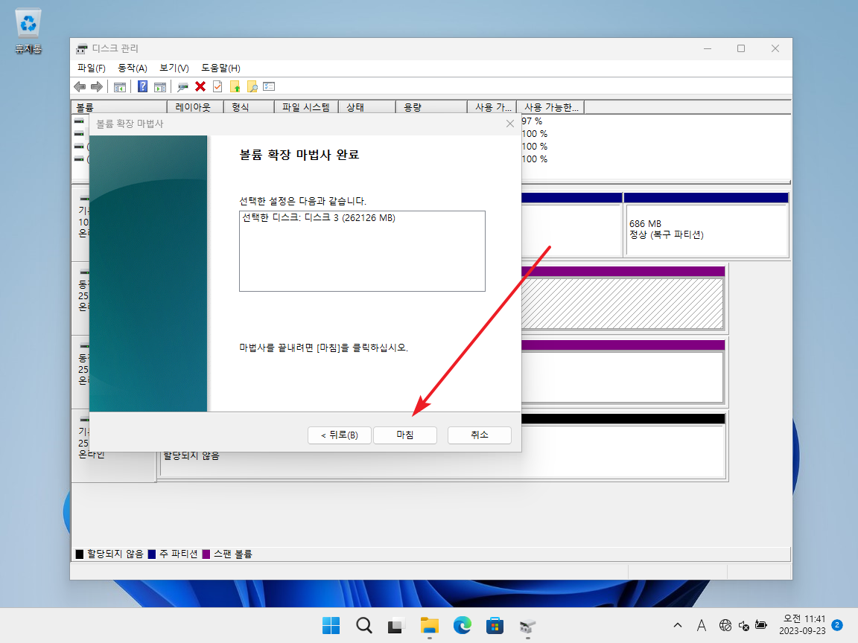Click the 취소 button in the wizard

(x=480, y=435)
